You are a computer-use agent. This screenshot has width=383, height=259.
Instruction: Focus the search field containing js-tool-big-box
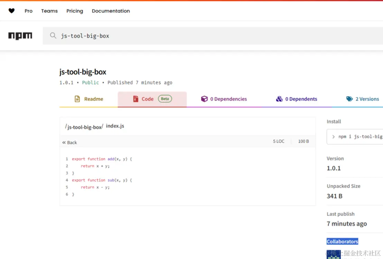tap(213, 36)
